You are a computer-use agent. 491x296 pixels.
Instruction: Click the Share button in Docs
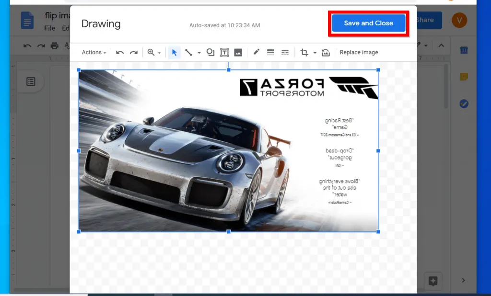[x=429, y=20]
